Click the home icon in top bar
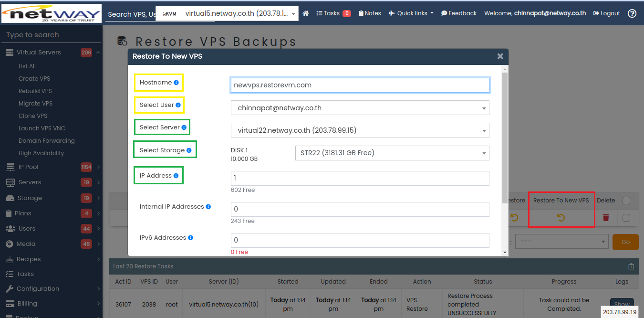This screenshot has width=644, height=318. point(306,13)
